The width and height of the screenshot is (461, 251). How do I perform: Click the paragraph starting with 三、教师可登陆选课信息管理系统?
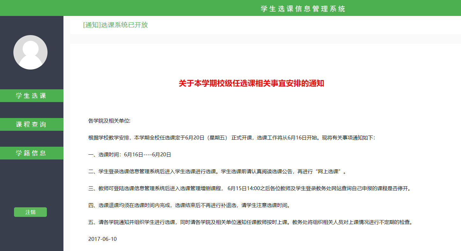click(250, 188)
